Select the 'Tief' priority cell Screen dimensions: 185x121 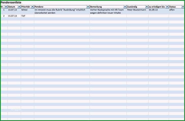click(27, 16)
